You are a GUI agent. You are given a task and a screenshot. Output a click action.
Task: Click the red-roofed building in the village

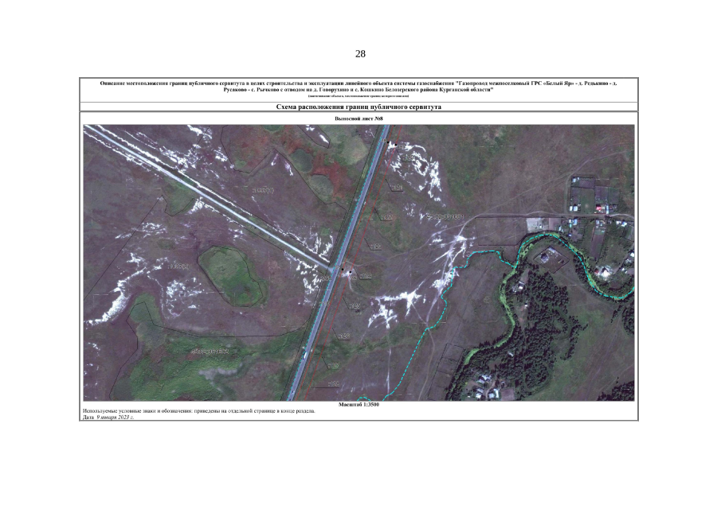pos(603,209)
